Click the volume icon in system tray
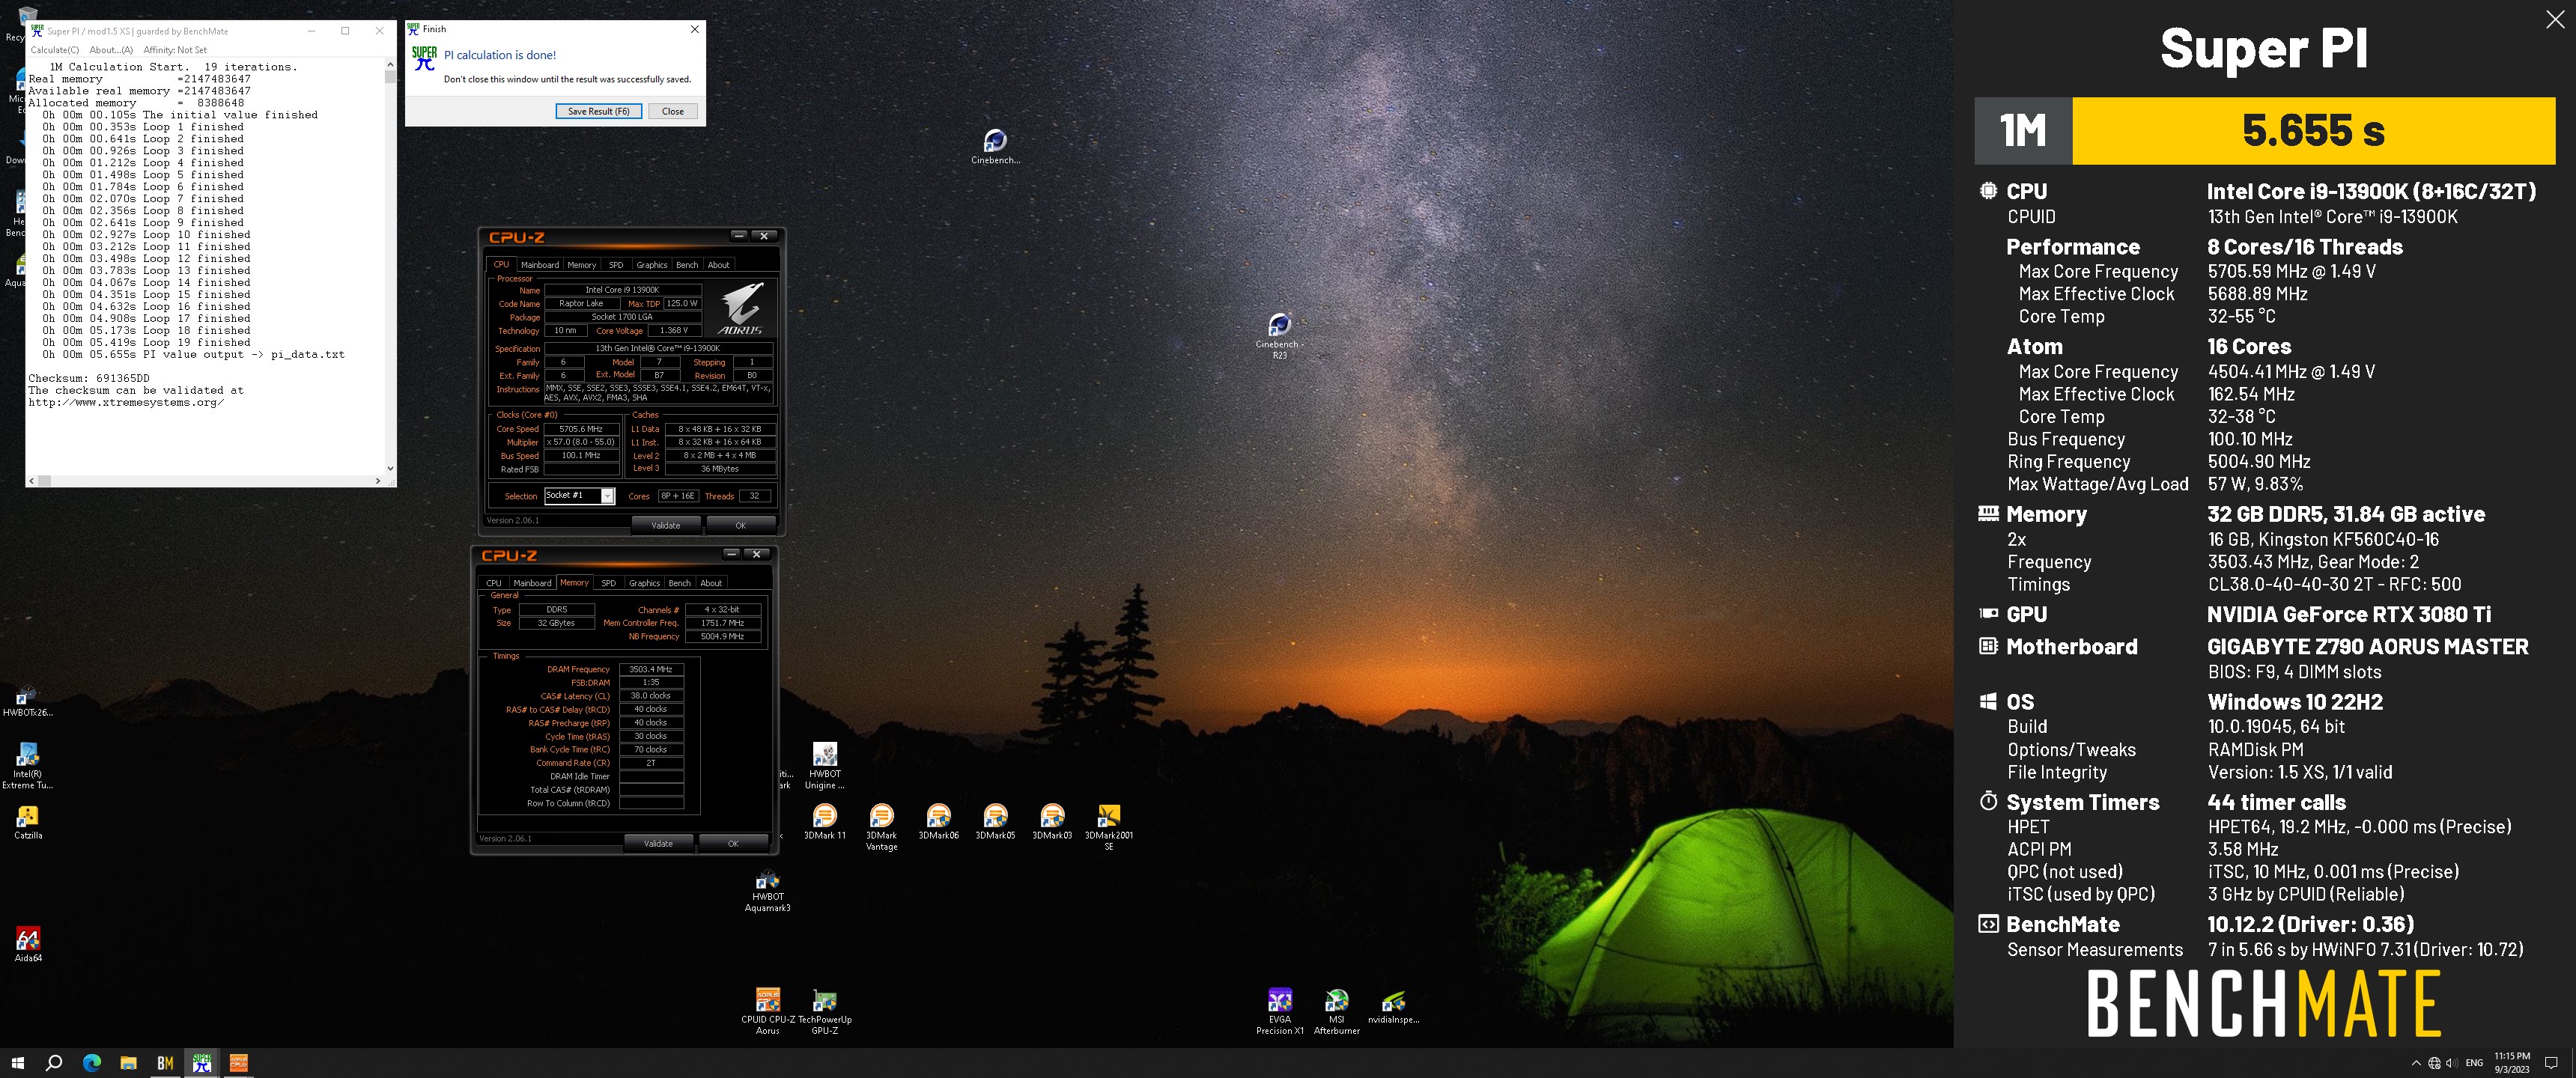2576x1078 pixels. click(x=2451, y=1063)
